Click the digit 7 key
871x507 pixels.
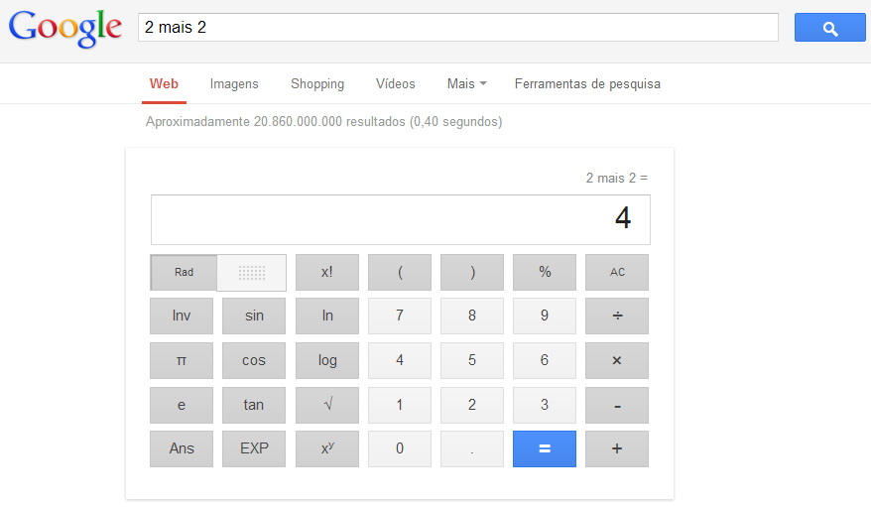coord(400,316)
